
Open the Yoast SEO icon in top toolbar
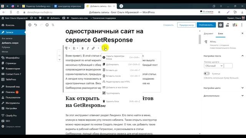(235, 25)
